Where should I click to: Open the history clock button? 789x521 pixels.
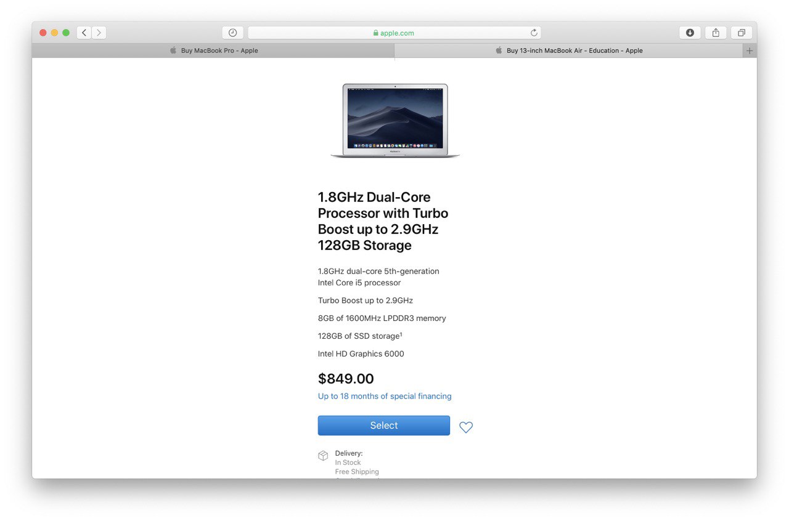coord(232,33)
